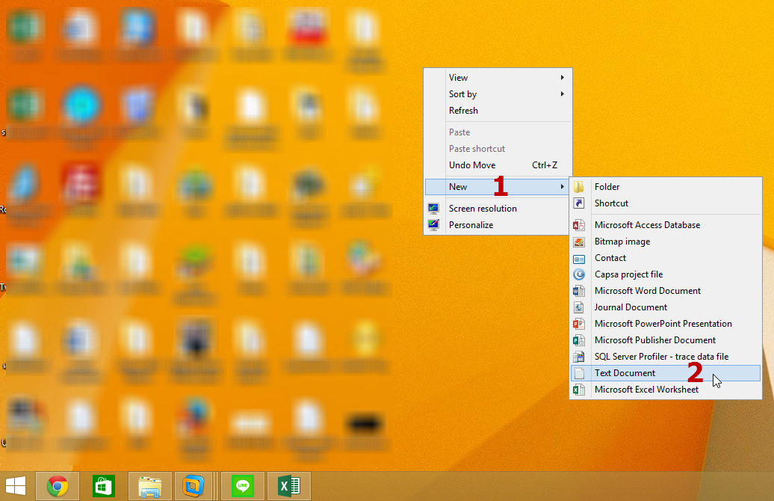Refresh the desktop
774x501 pixels.
463,110
